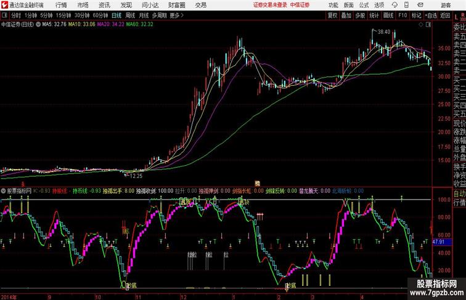Click the 12.25 low price marker
The height and width of the screenshot is (300, 466).
[x=136, y=176]
